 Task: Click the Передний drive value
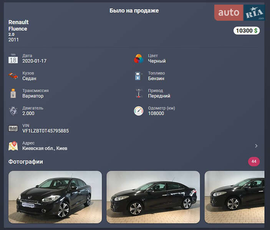pos(159,96)
